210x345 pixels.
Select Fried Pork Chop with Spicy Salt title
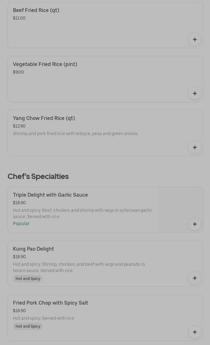click(x=51, y=303)
